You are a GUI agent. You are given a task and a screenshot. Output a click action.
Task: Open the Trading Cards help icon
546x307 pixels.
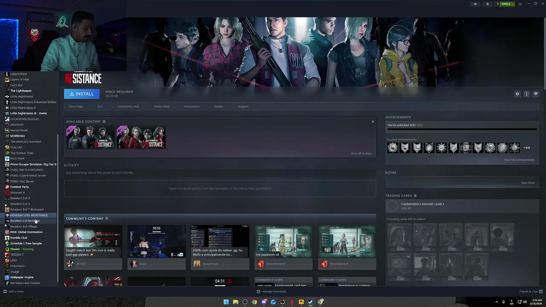[415, 196]
